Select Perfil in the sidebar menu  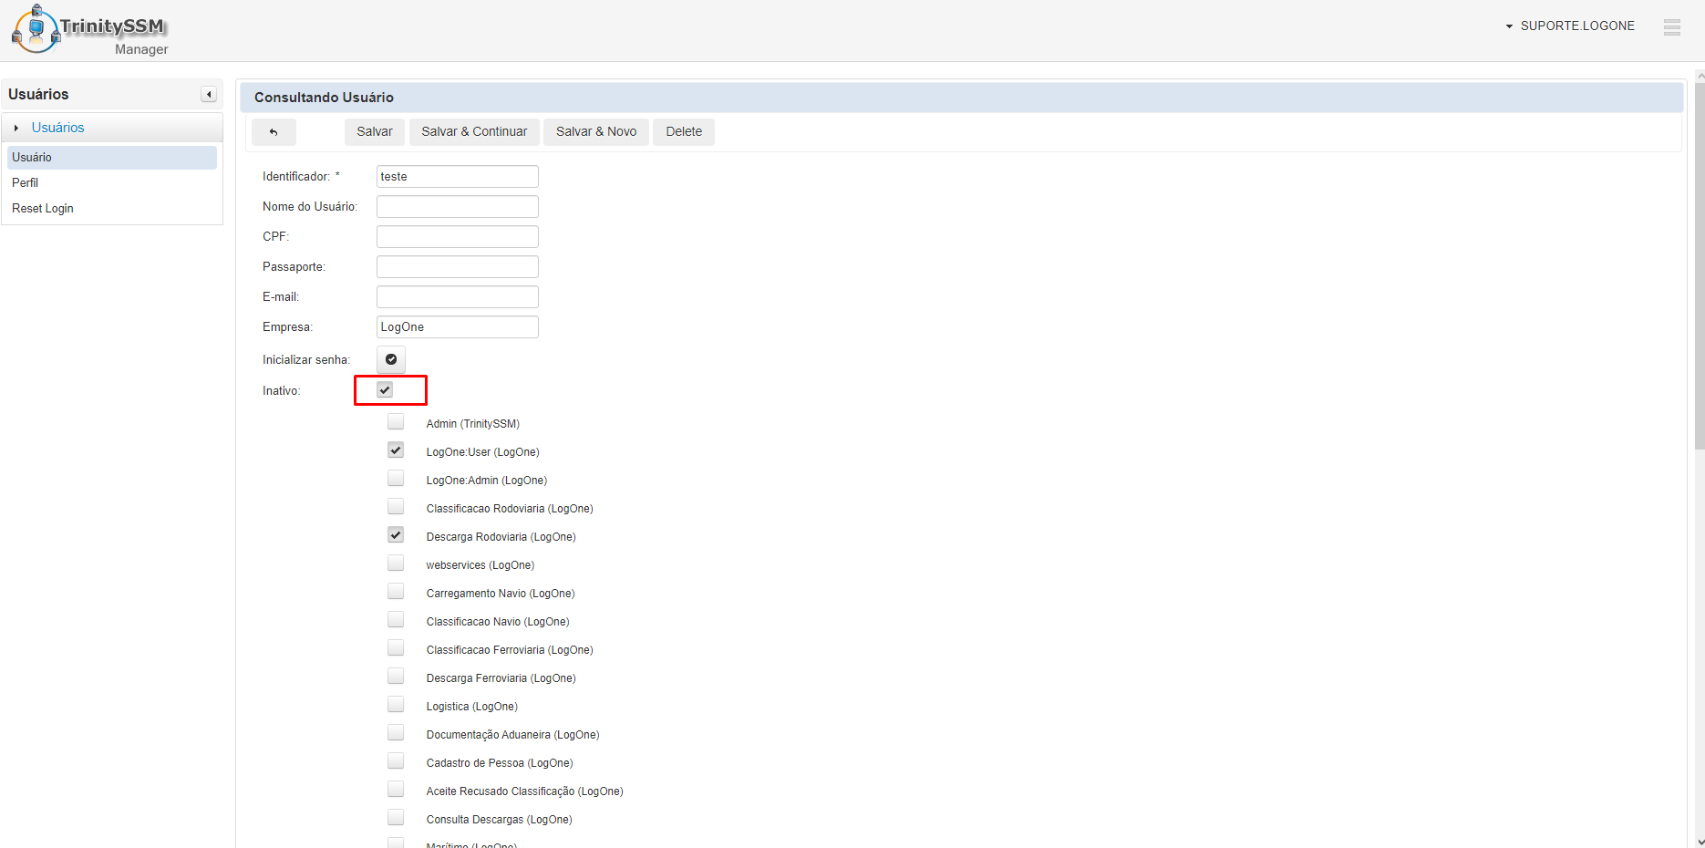pos(26,183)
